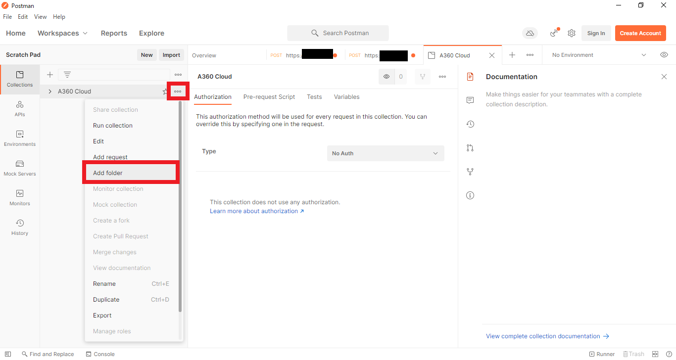Open the Forks icon in right rail
Screen dimensions: 676x360
[470, 172]
